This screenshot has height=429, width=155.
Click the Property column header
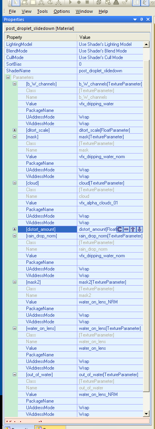coord(41,37)
